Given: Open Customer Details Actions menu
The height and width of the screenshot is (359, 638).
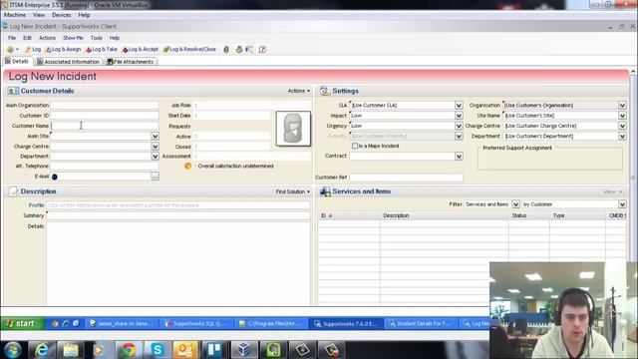Looking at the screenshot, I should (299, 91).
